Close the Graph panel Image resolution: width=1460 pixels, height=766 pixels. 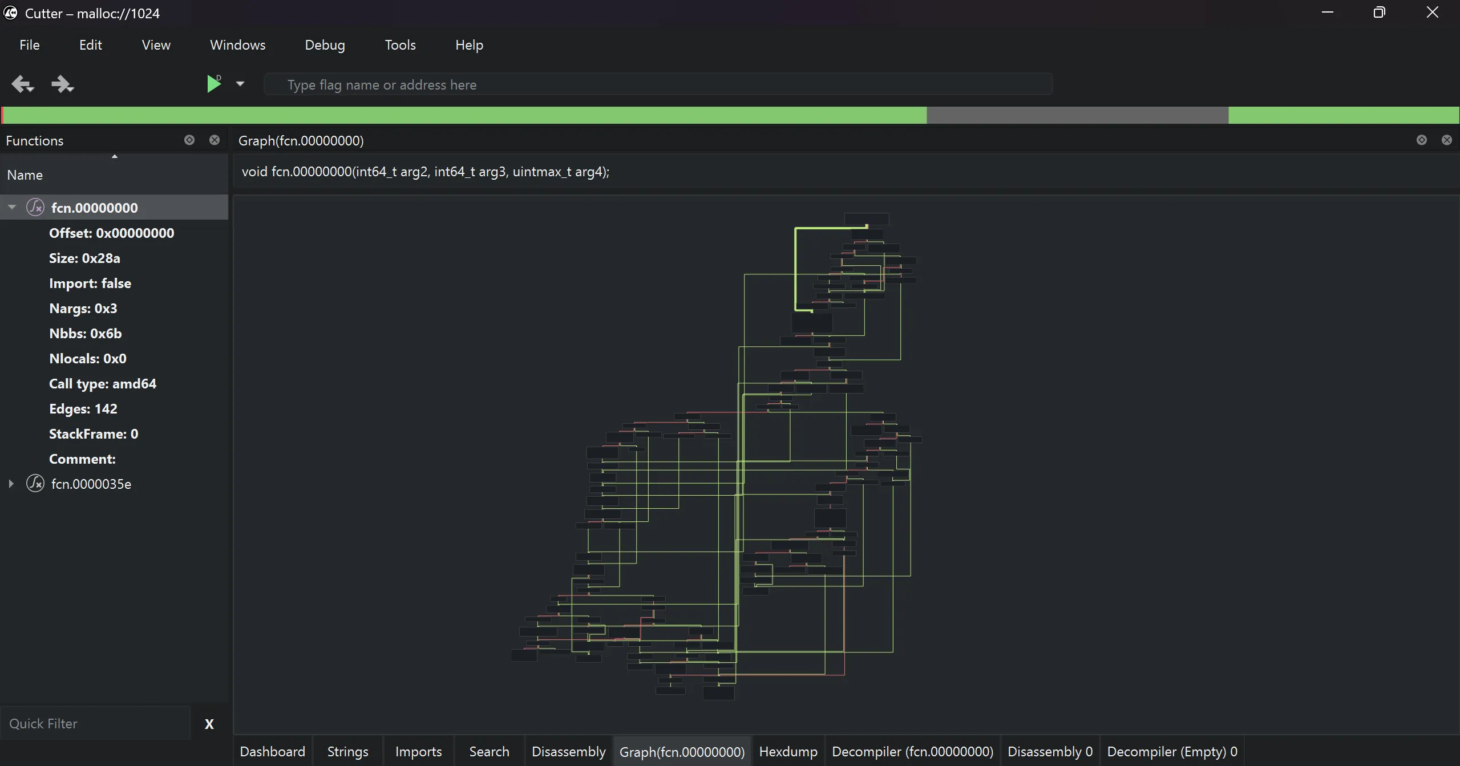[x=1446, y=140]
